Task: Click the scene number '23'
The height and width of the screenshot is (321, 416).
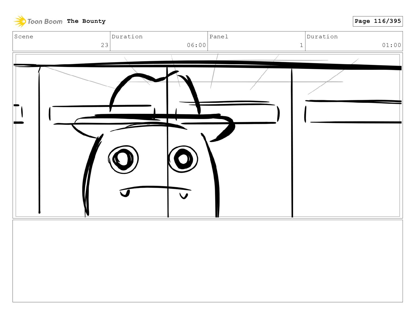Action: (x=105, y=45)
